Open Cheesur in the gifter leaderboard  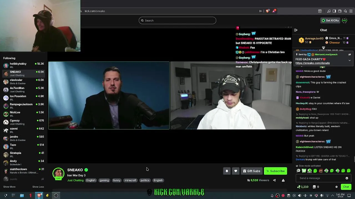(x=337, y=43)
